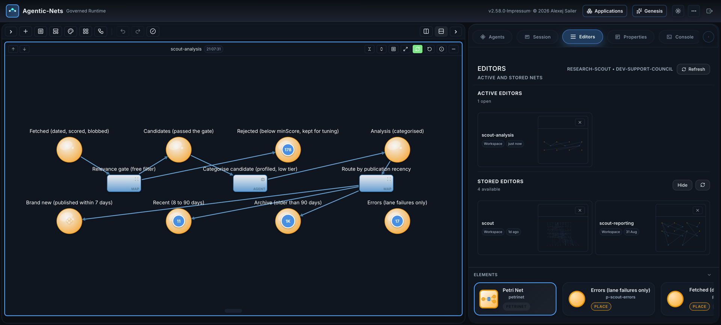Click the Agentic-Nets logo icon
Screen dimensions: 721x325
12,11
